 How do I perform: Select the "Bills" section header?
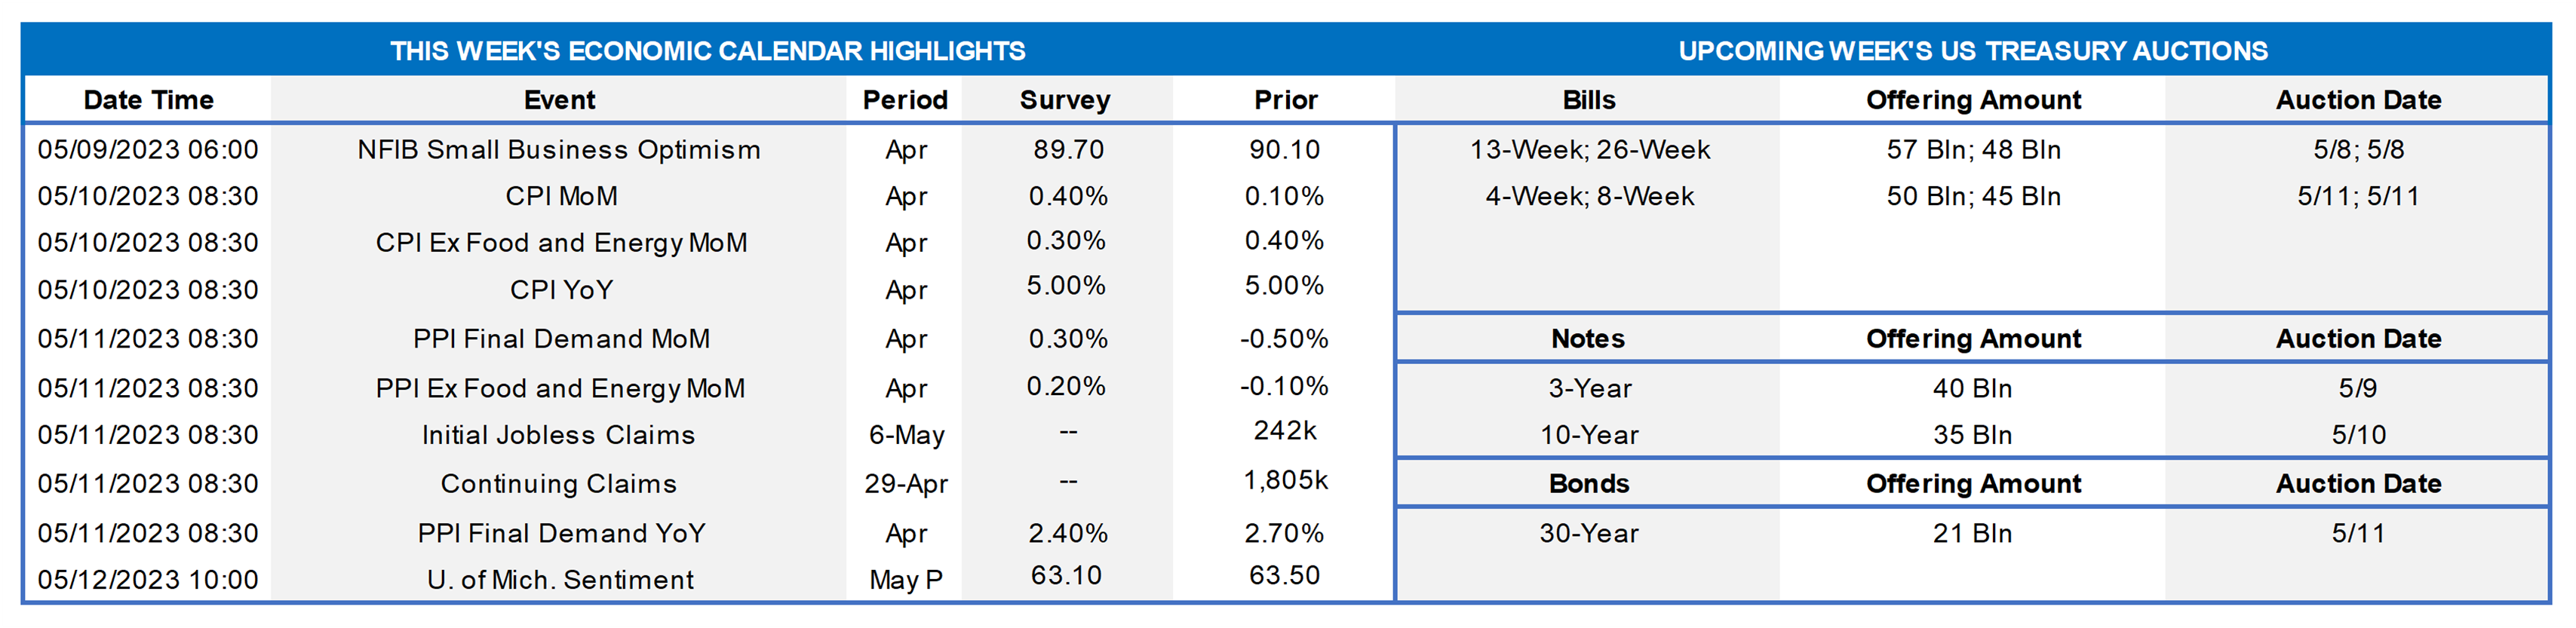(1588, 100)
